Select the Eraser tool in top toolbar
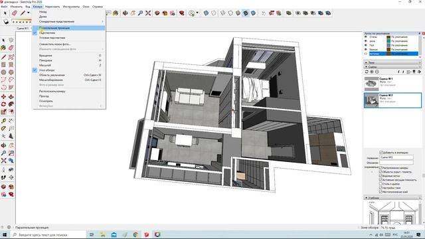 pyautogui.click(x=15, y=13)
